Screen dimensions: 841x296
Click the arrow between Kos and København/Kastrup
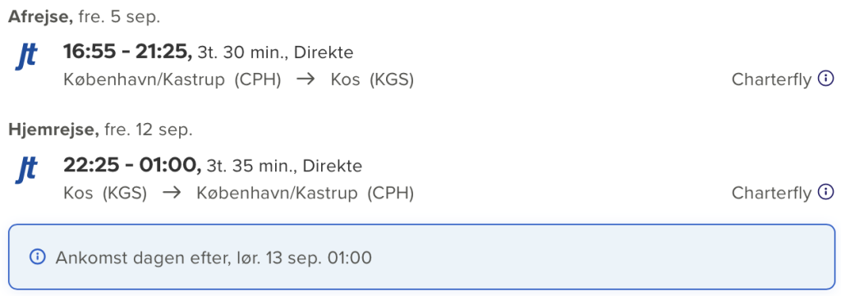click(172, 193)
